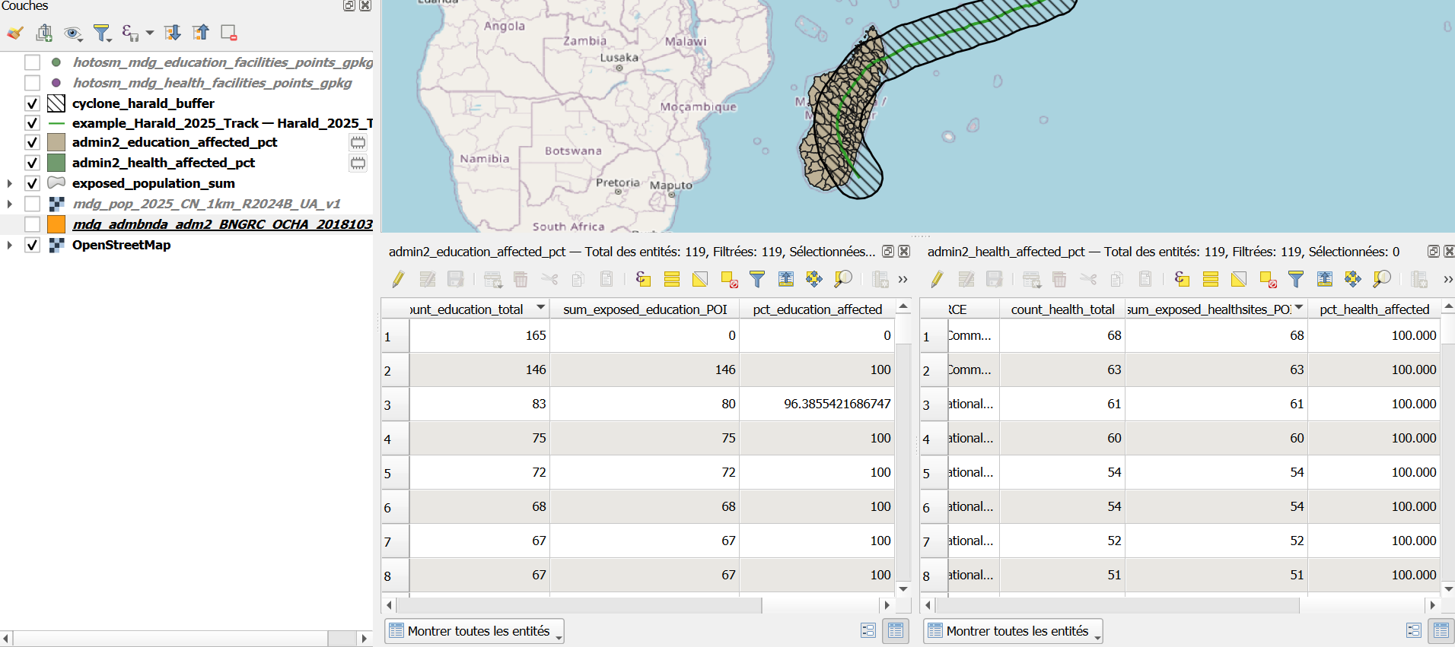Image resolution: width=1455 pixels, height=647 pixels.
Task: Uncheck the cyclone_harald_buffer layer
Action: (x=32, y=103)
